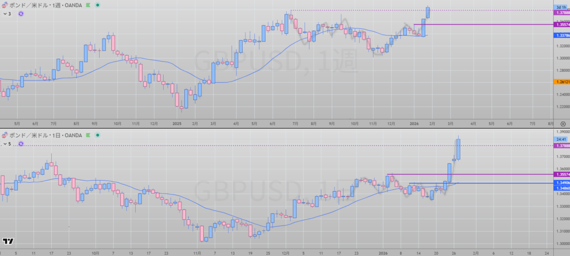Click the green flag icon on the weekly chart title
This screenshot has height=256, width=570.
88,5
